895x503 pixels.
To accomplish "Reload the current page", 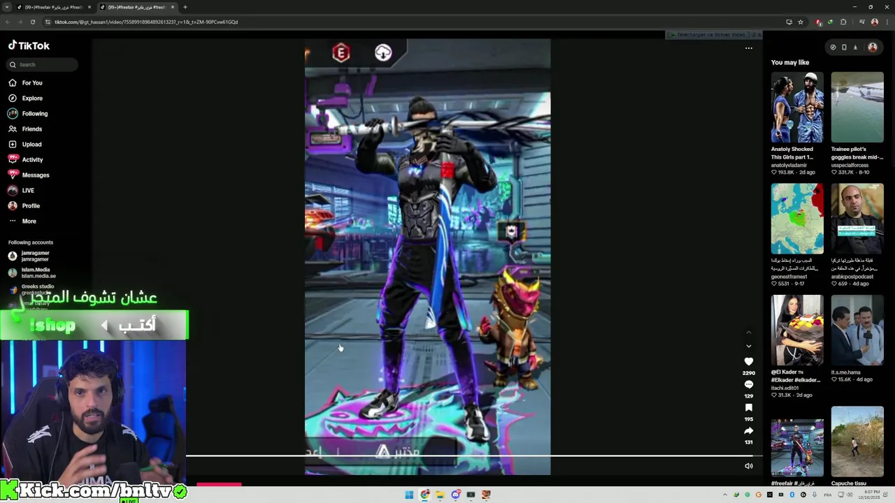I will [32, 22].
